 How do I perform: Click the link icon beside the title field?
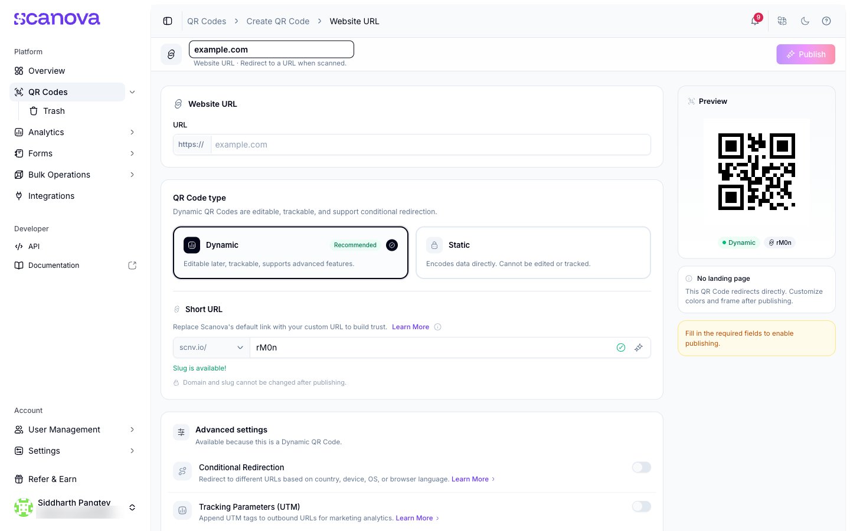point(171,54)
